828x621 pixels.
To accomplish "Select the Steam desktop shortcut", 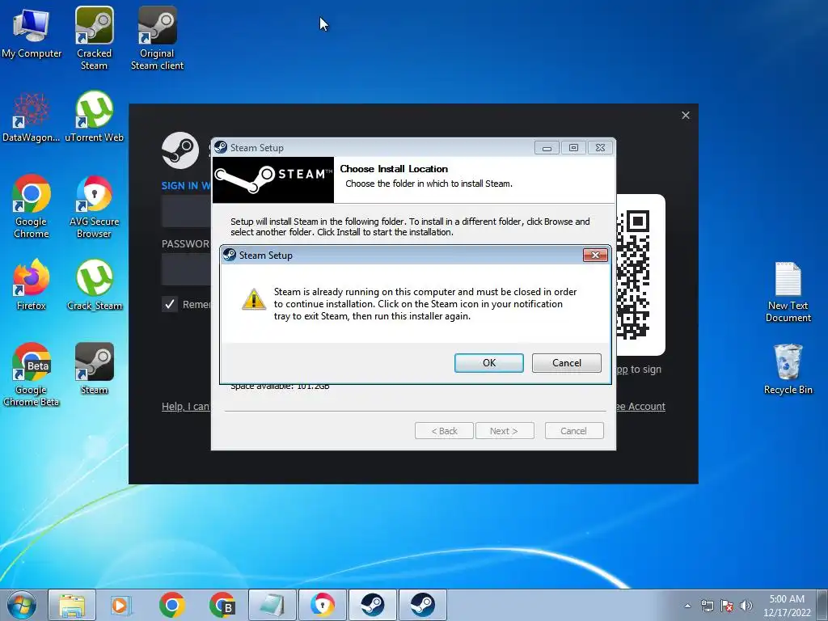I will [x=94, y=369].
